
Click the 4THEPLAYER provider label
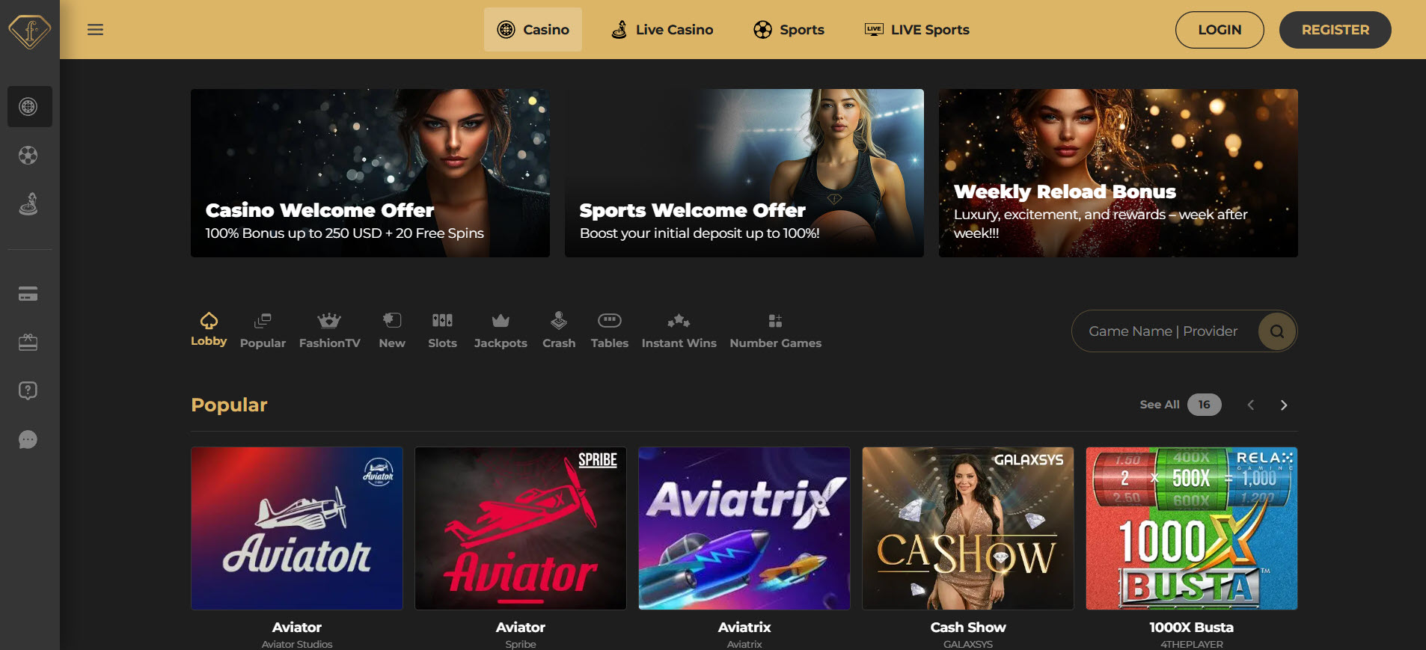click(1192, 644)
